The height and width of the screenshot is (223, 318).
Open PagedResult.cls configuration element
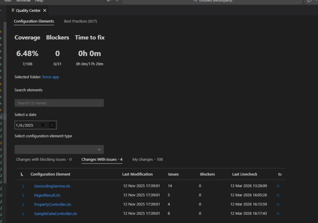(47, 195)
